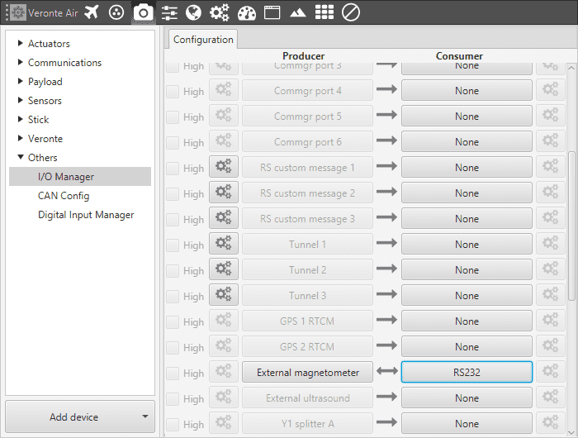The image size is (578, 438).
Task: Toggle High checkbox for Y1 splitter A
Action: click(173, 424)
